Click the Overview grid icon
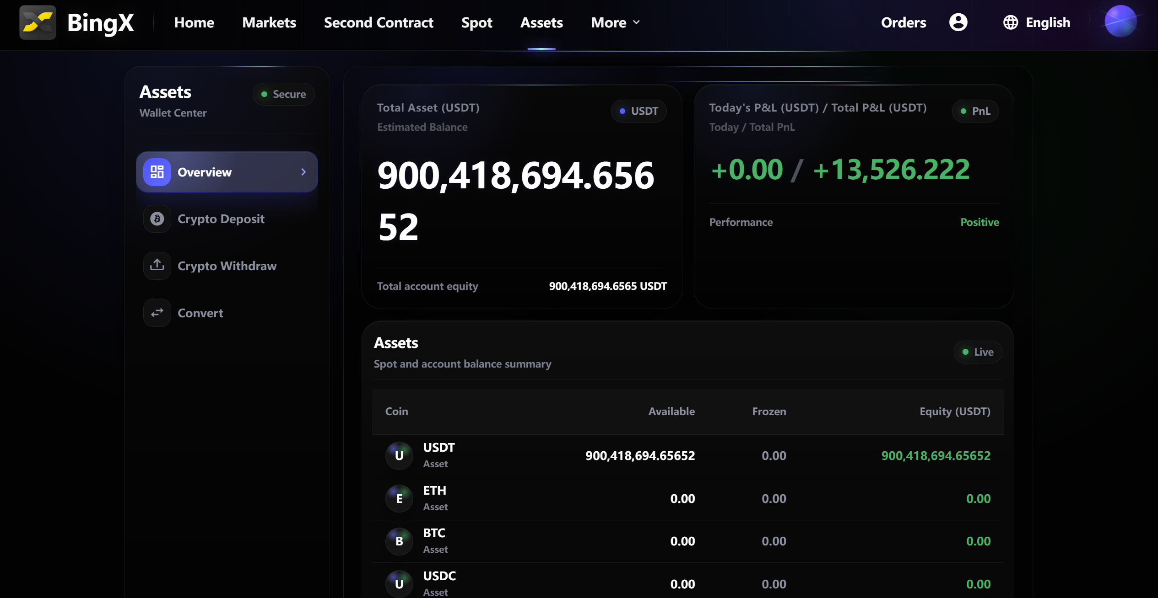Viewport: 1158px width, 598px height. point(157,172)
